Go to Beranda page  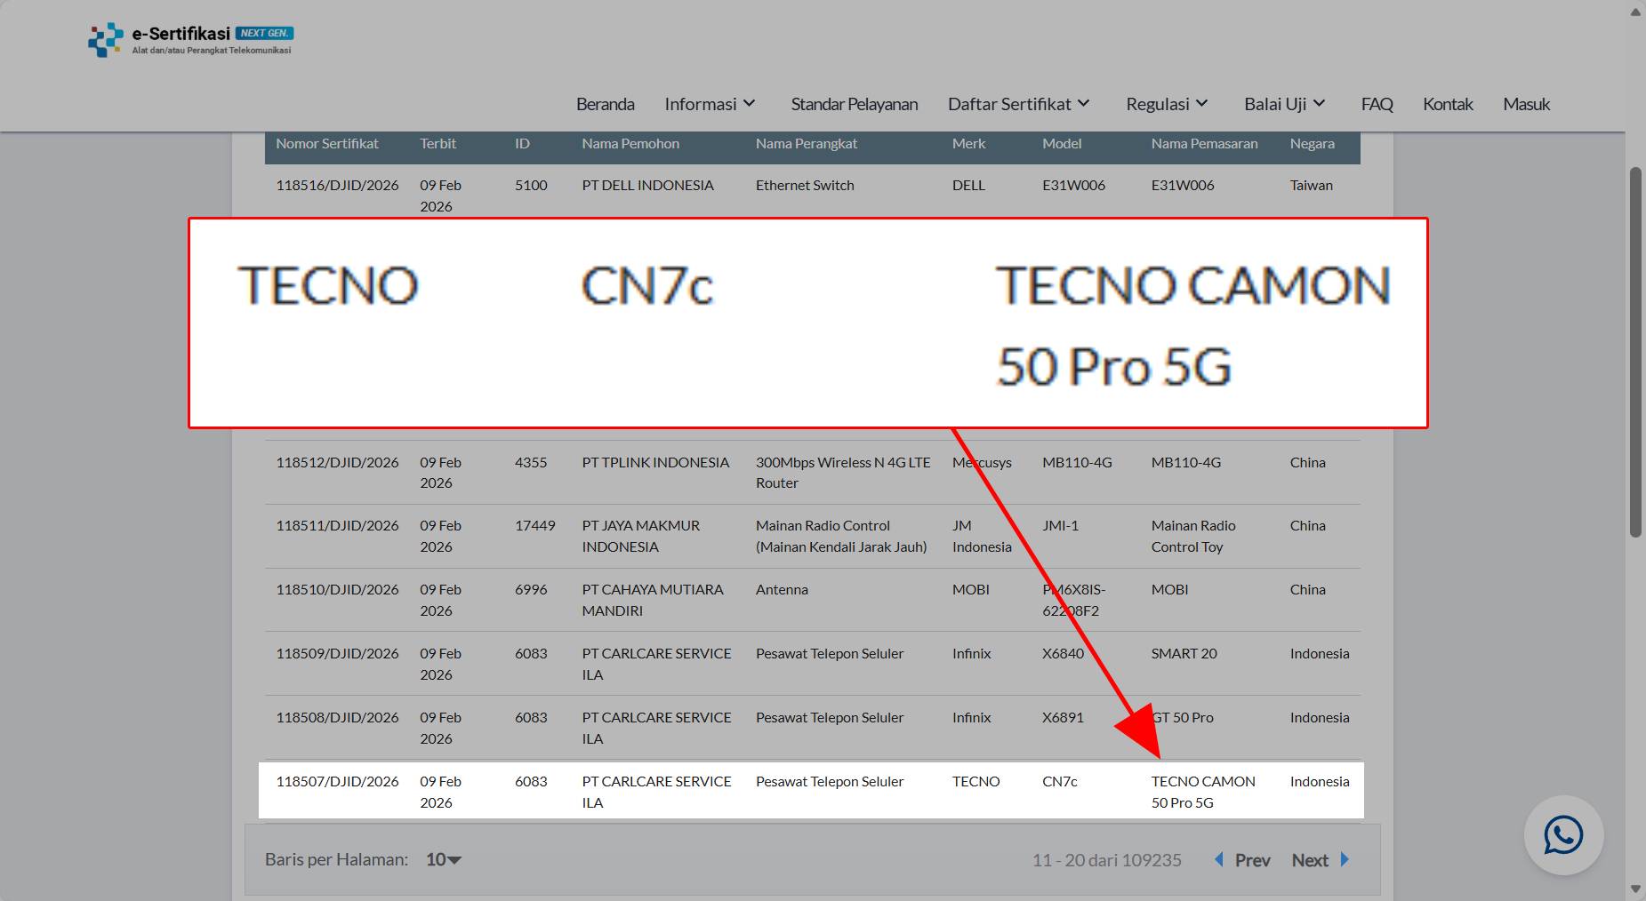coord(605,104)
